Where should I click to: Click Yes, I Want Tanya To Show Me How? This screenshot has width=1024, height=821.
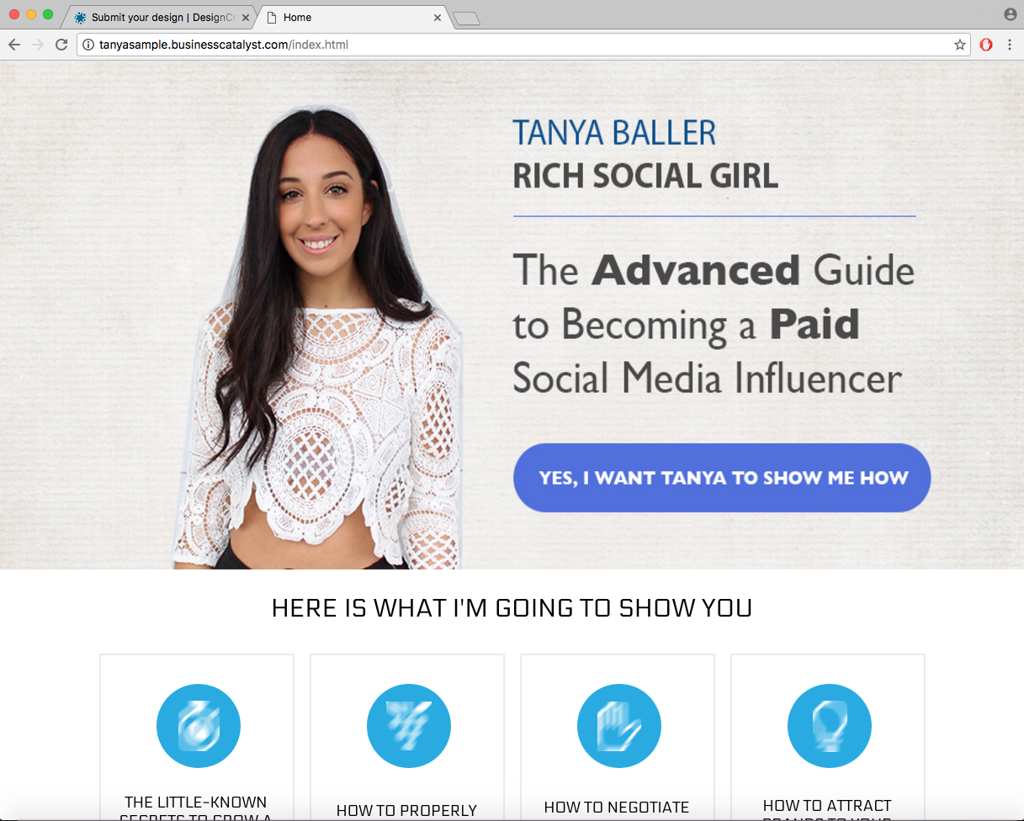click(x=722, y=478)
